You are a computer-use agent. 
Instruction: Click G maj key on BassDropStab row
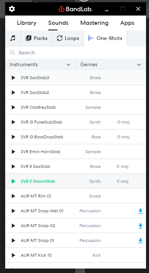point(123,137)
